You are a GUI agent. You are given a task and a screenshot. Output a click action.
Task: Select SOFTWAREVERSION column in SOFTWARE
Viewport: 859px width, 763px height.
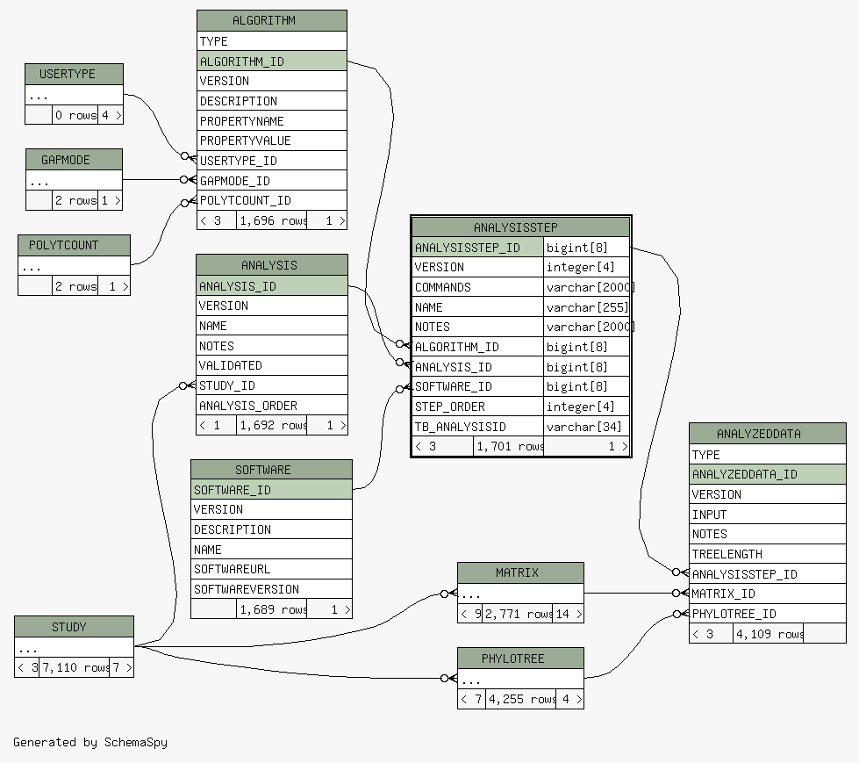point(271,589)
